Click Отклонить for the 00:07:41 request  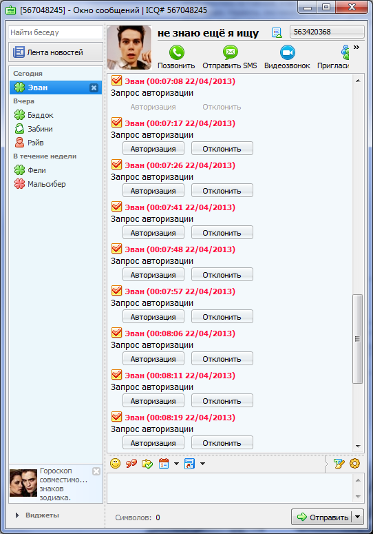222,233
